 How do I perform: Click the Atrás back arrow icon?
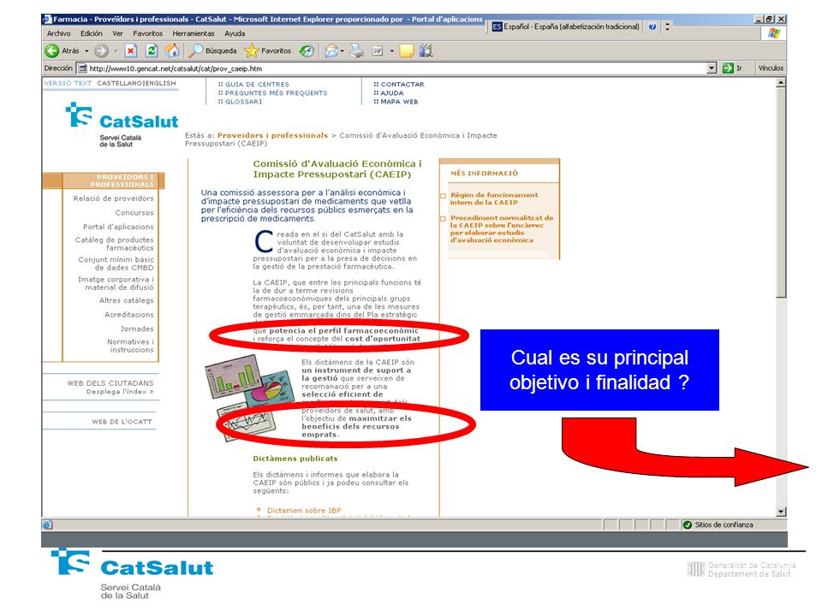pos(52,50)
